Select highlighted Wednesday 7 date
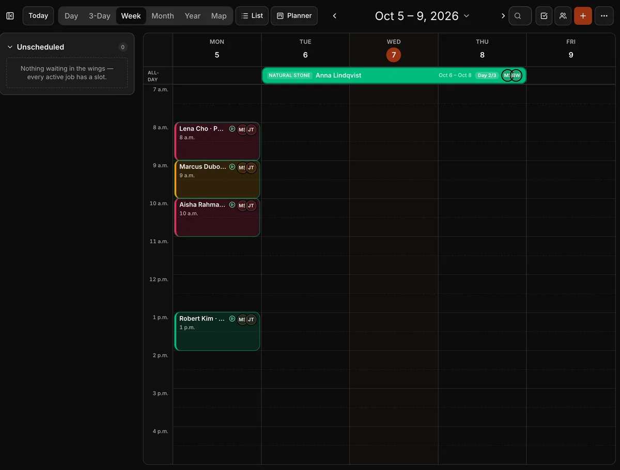 [x=394, y=55]
